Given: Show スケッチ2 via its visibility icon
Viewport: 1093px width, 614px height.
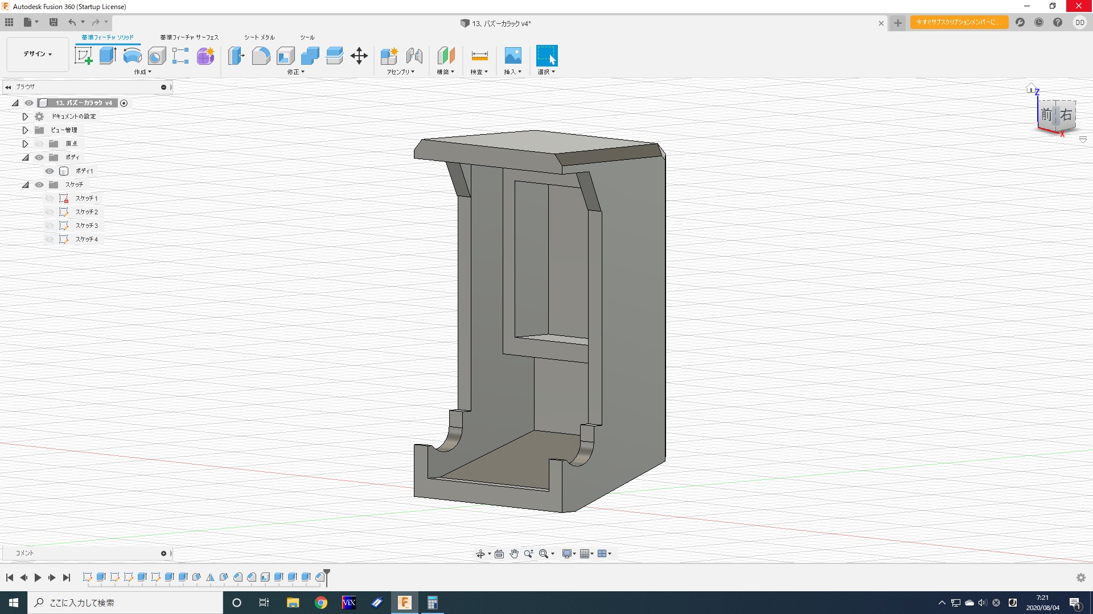Looking at the screenshot, I should (x=50, y=212).
